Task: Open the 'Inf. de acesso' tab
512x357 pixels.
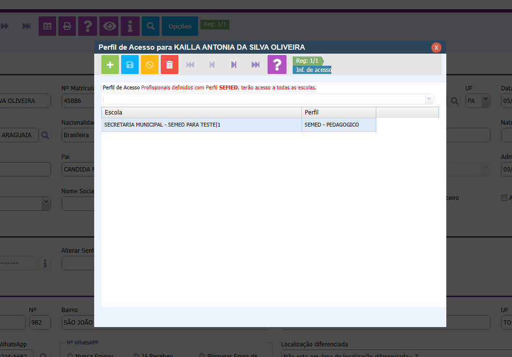Action: point(313,70)
